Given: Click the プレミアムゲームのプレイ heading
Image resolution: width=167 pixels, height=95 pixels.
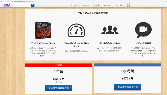Looking at the screenshot, I should (x=43, y=43).
